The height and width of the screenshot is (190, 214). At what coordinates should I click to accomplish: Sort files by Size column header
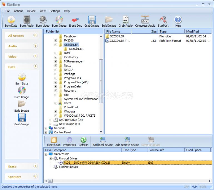(x=145, y=31)
